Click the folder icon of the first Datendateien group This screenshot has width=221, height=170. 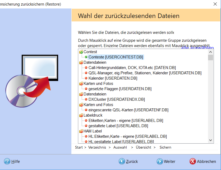pyautogui.click(x=81, y=62)
